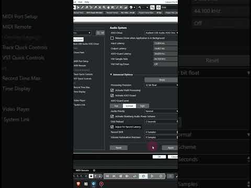Collapse the Advanced Options section
This screenshot has height=188, width=251.
[x=111, y=75]
